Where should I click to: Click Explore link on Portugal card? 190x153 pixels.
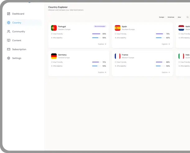pos(102,44)
